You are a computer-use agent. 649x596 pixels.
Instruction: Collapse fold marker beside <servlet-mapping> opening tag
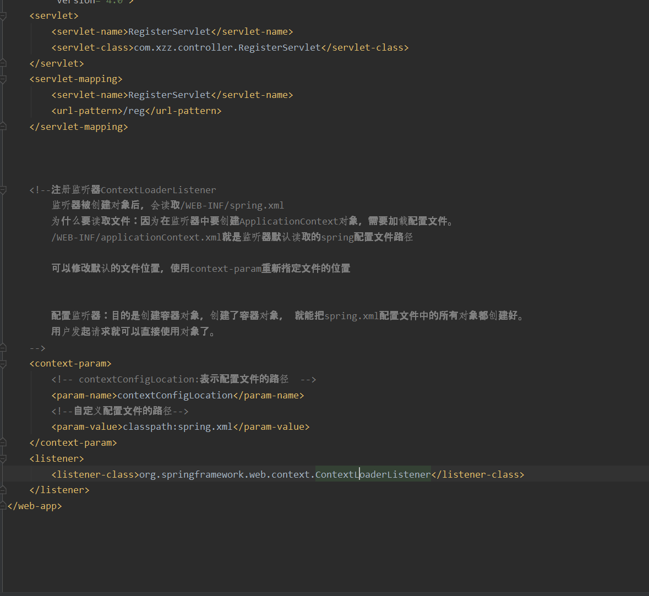(3, 79)
